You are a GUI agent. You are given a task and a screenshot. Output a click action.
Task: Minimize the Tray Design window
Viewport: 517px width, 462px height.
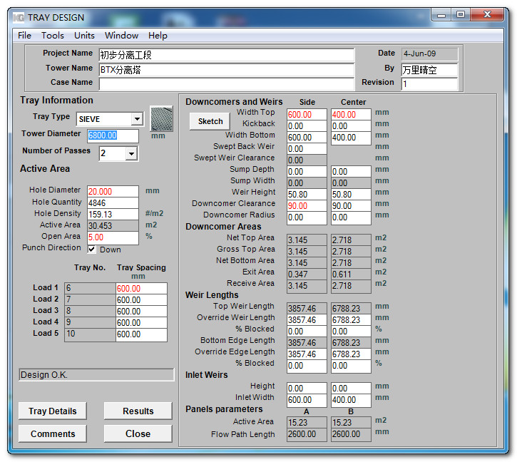click(441, 15)
